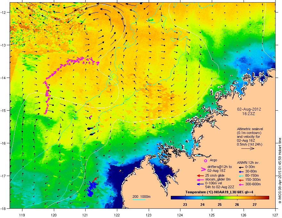Click the '54h to 02-Aug 22Z' text
282x218 pixels.
[220, 187]
